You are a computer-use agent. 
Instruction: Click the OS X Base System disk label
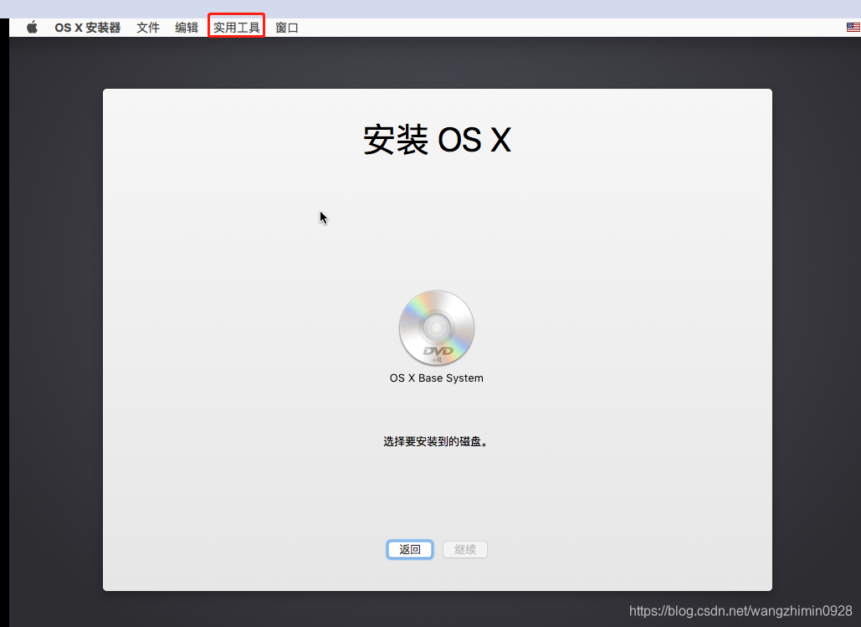436,378
